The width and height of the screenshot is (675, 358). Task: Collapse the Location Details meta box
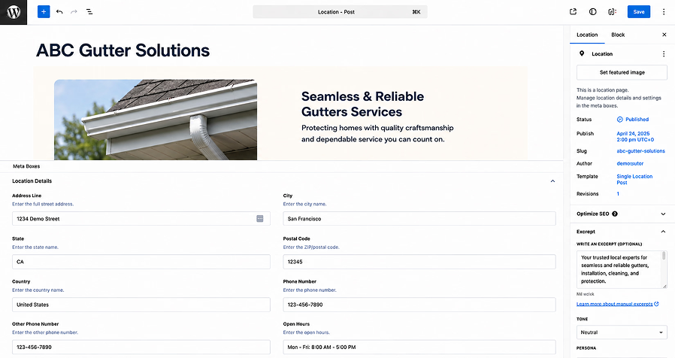click(x=552, y=181)
